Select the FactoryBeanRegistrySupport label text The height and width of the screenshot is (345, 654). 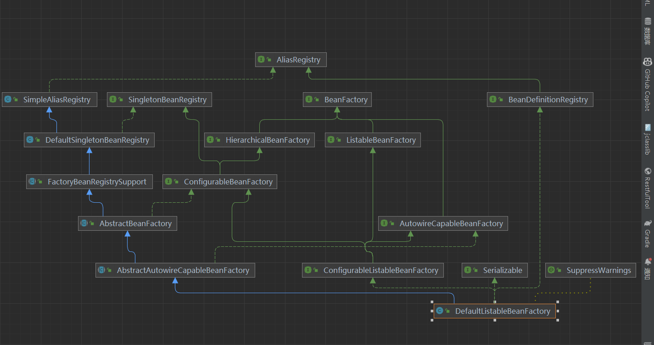pyautogui.click(x=97, y=182)
